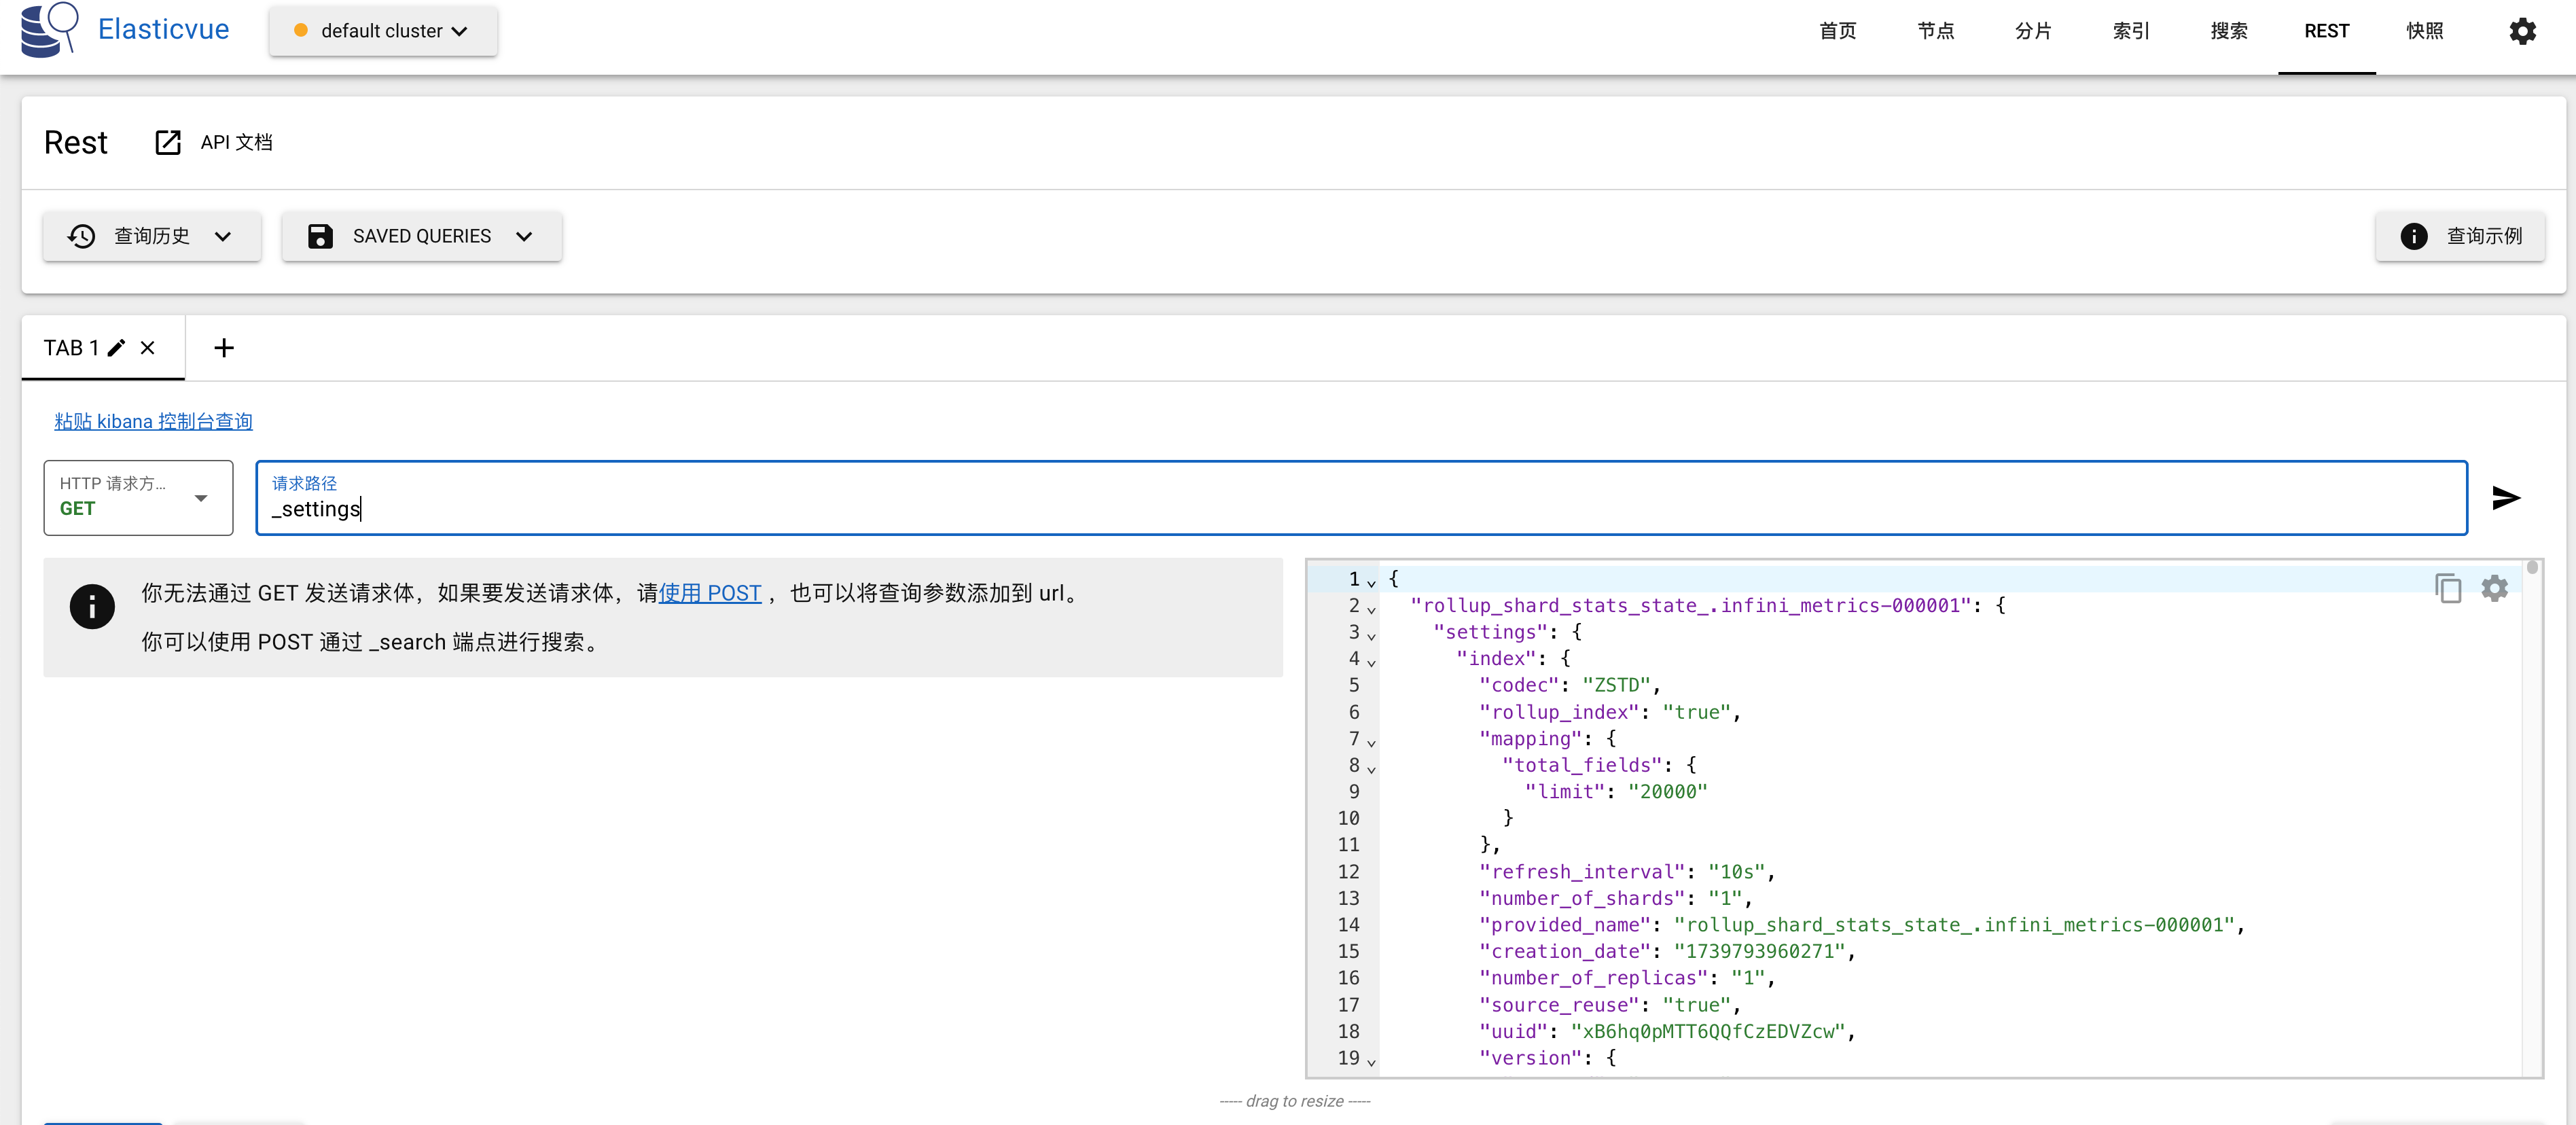This screenshot has height=1125, width=2576.
Task: Focus the 请求路径 input field
Action: 1361,498
